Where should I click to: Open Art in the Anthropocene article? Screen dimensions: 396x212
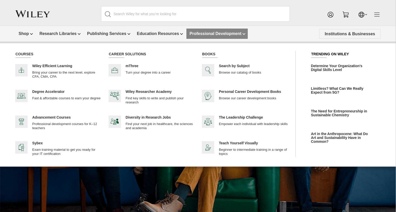(x=339, y=138)
